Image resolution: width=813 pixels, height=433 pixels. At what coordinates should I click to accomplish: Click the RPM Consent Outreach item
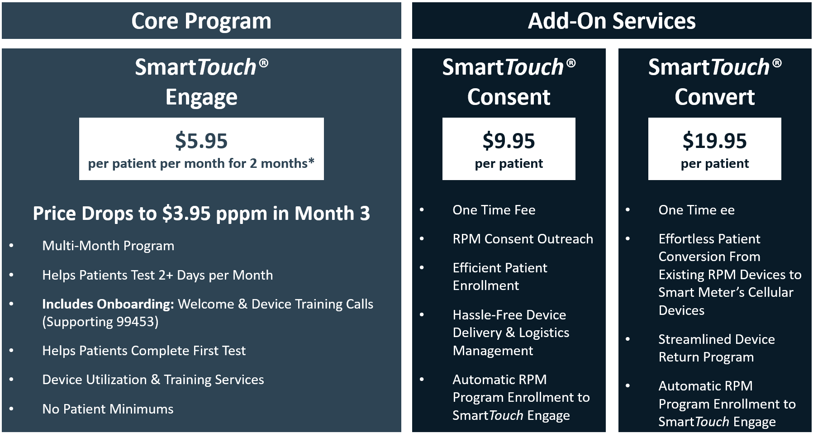pyautogui.click(x=523, y=239)
